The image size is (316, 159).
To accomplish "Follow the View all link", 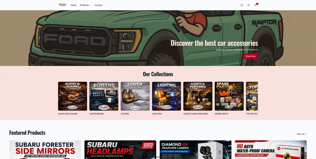I will click(302, 134).
